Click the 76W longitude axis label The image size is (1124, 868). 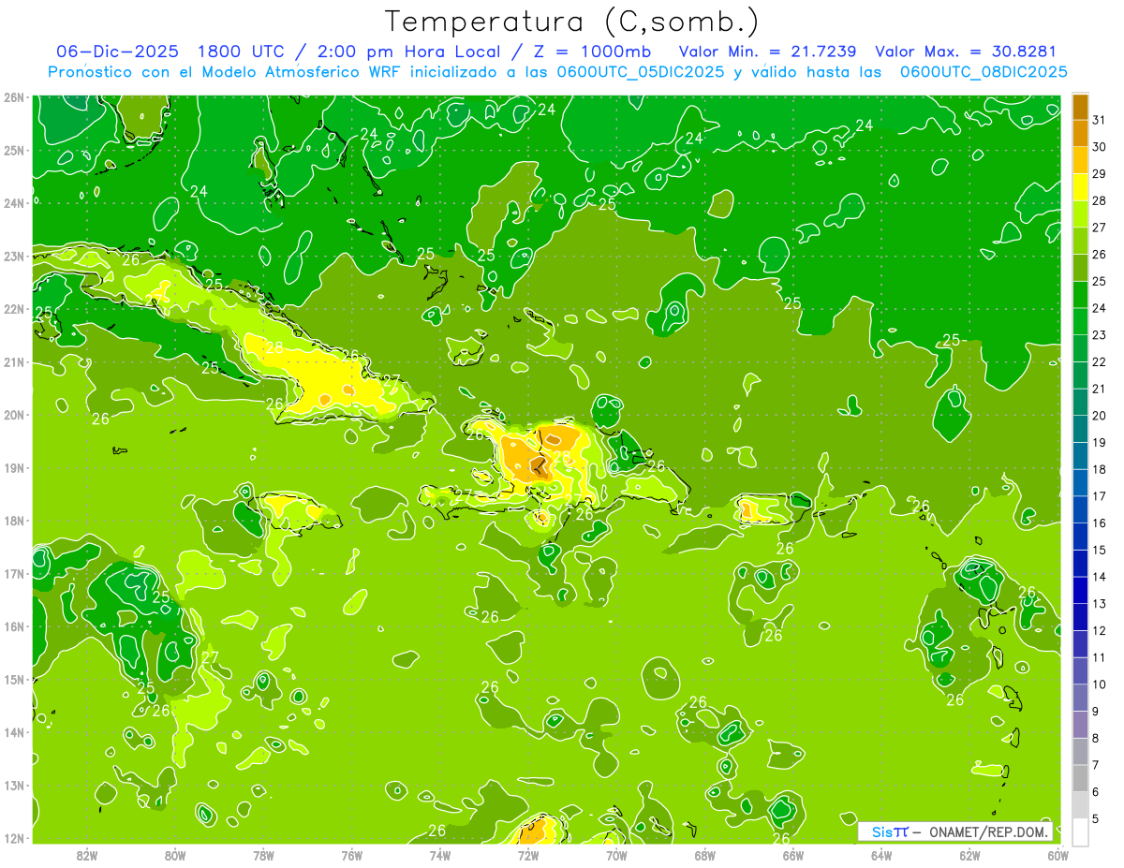352,855
